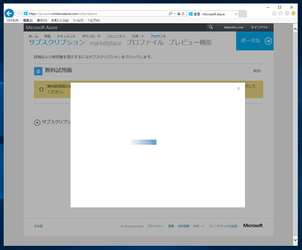Screen dimensions: 302x250
Task: Go to the ドキュメント navigation link
Action: click(66, 36)
